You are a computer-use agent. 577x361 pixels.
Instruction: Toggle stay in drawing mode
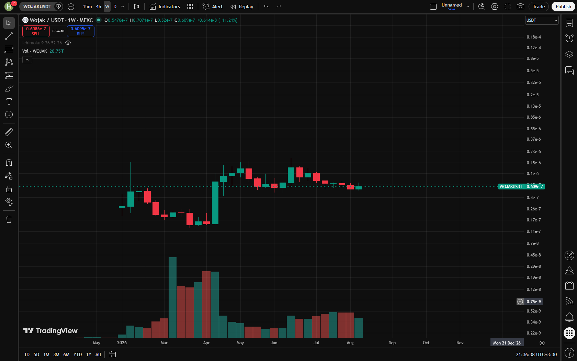pos(9,176)
